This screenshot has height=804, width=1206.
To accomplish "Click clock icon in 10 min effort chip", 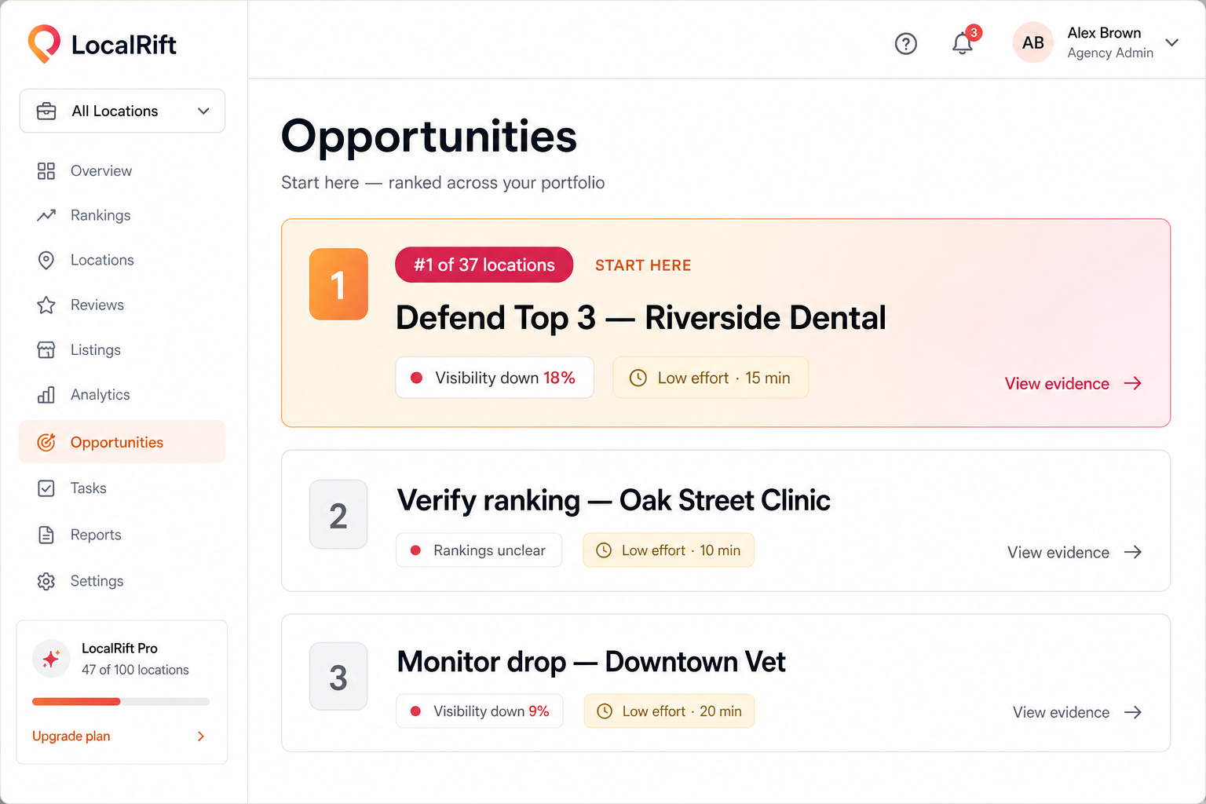I will tap(604, 550).
